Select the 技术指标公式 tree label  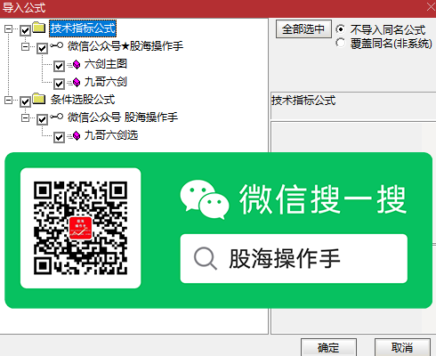83,28
